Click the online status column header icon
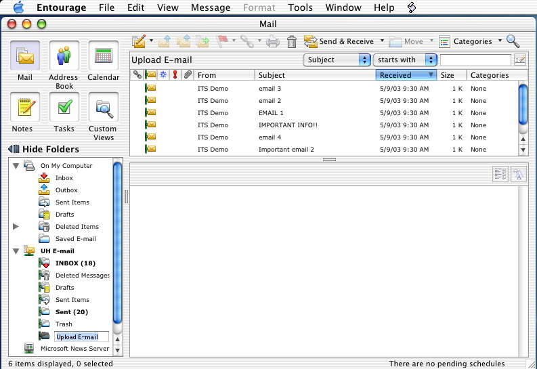 tap(150, 74)
